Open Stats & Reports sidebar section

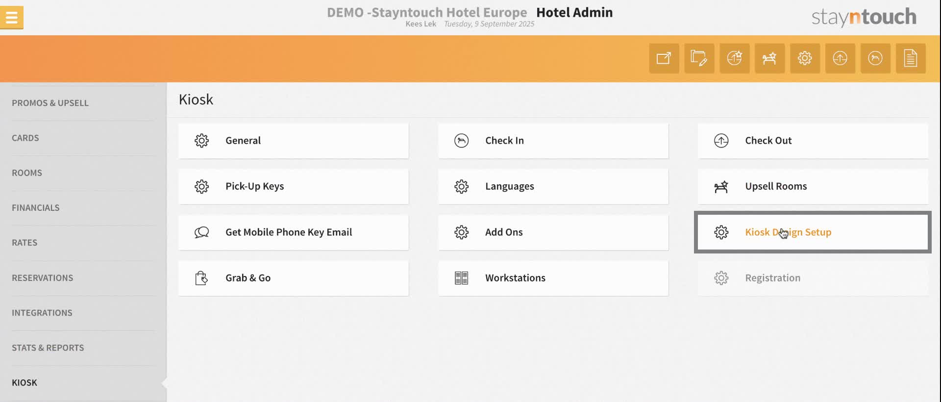[83, 348]
